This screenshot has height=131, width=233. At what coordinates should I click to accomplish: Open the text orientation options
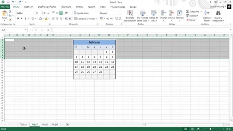point(67,13)
